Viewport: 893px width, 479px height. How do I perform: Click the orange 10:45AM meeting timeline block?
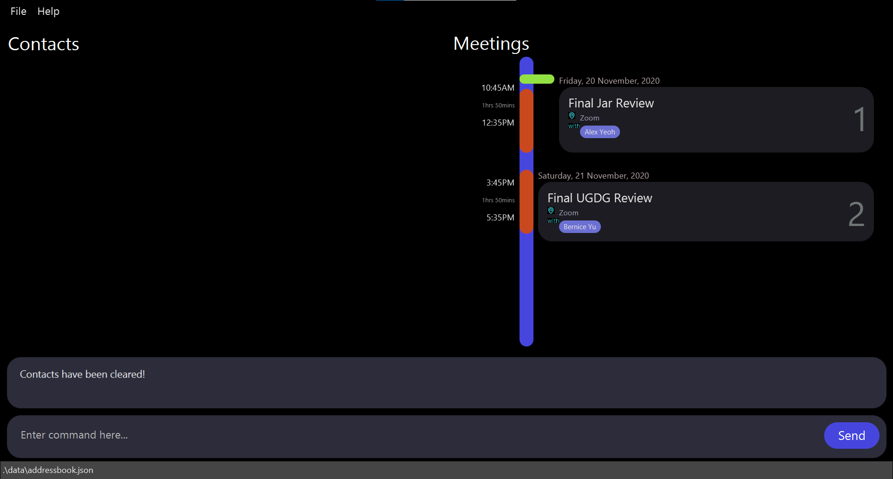(526, 120)
